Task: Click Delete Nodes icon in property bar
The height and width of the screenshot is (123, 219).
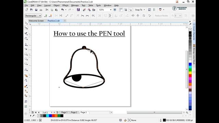Action: coord(50,16)
